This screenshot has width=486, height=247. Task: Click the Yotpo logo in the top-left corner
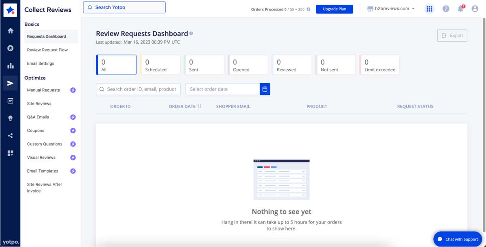click(10, 10)
